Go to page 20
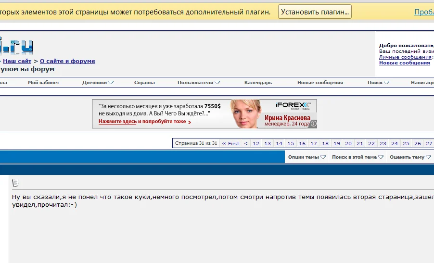 tap(348, 143)
